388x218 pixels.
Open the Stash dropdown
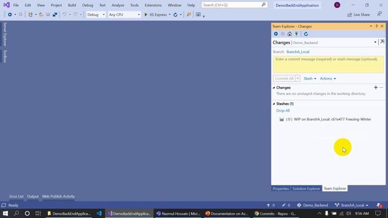(310, 78)
